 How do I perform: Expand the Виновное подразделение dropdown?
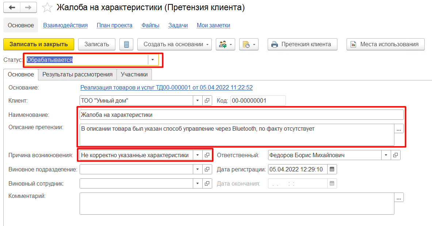pos(197,169)
